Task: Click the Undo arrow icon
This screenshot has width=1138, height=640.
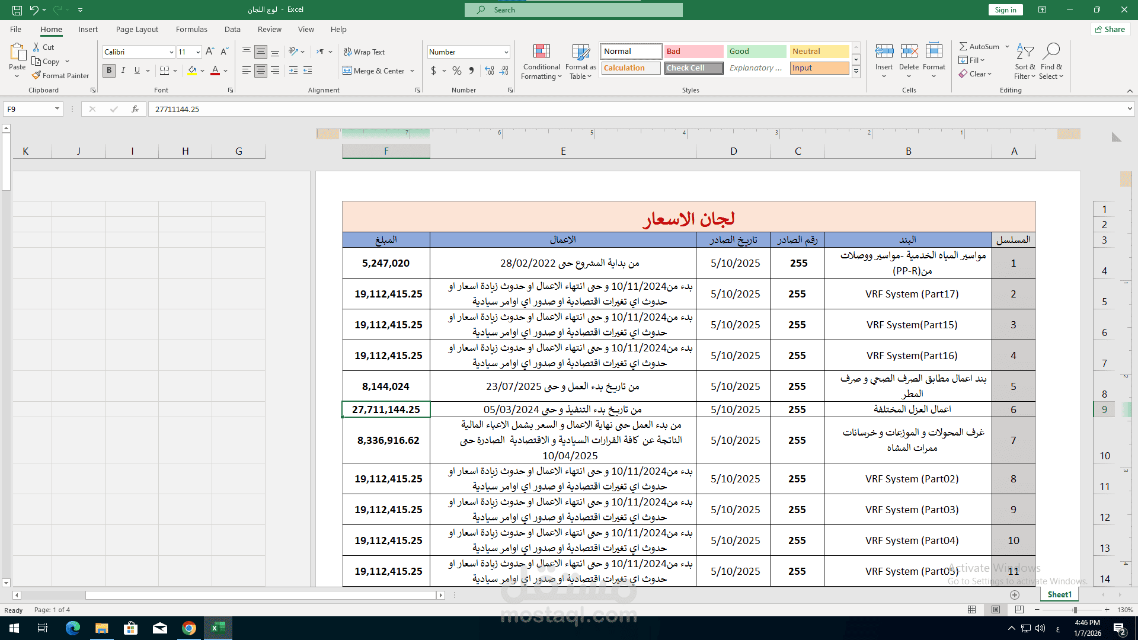Action: (34, 10)
